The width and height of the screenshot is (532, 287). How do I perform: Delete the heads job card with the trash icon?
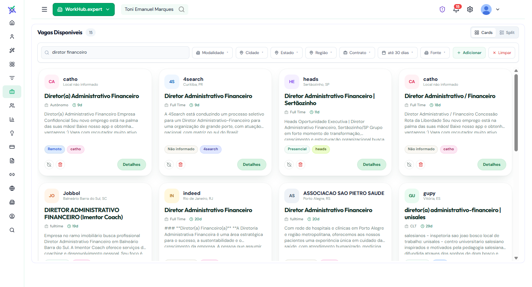click(300, 164)
